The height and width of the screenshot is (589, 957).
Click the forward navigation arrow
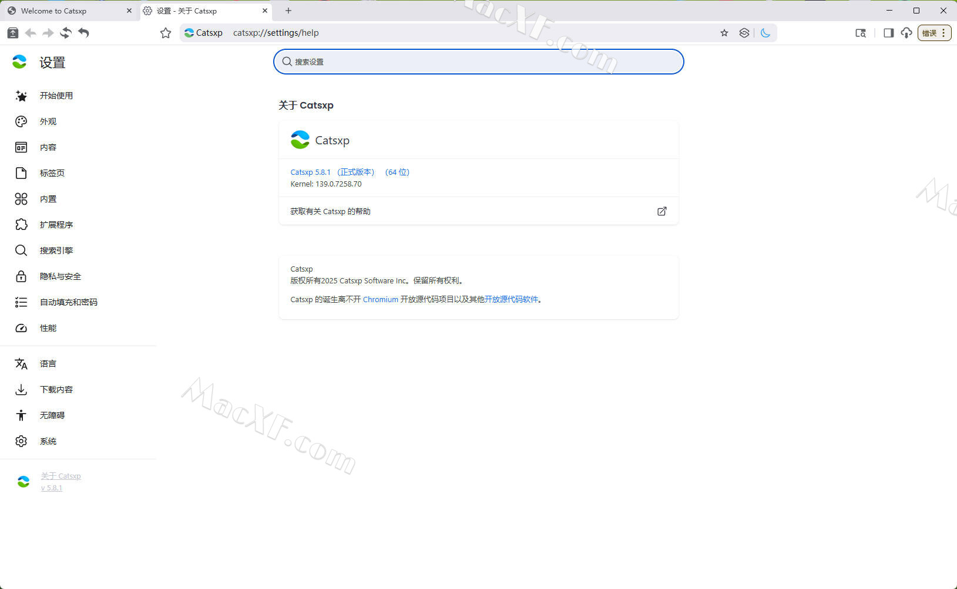[48, 33]
